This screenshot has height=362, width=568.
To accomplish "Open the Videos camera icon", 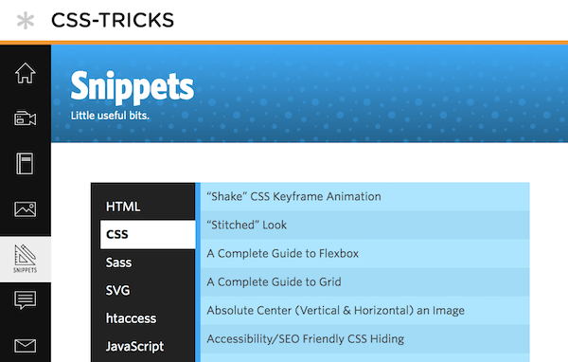I will point(26,118).
